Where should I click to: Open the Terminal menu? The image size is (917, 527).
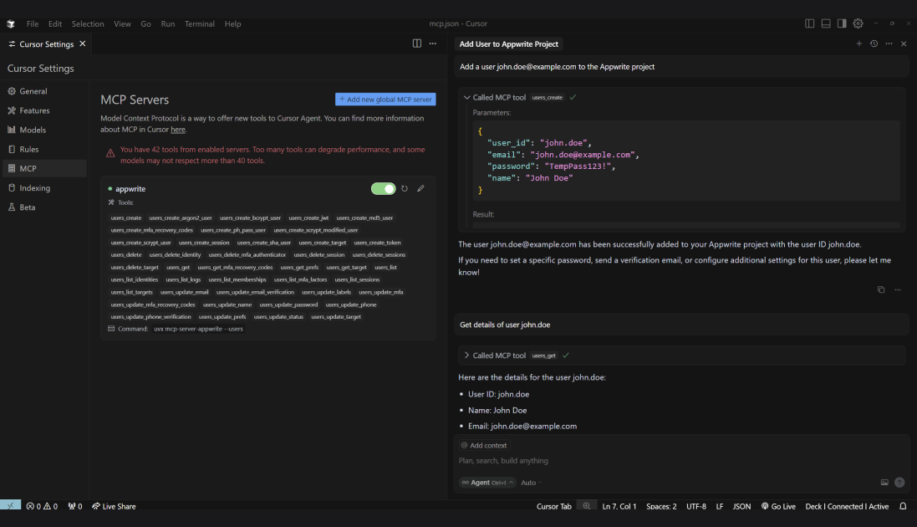point(200,23)
